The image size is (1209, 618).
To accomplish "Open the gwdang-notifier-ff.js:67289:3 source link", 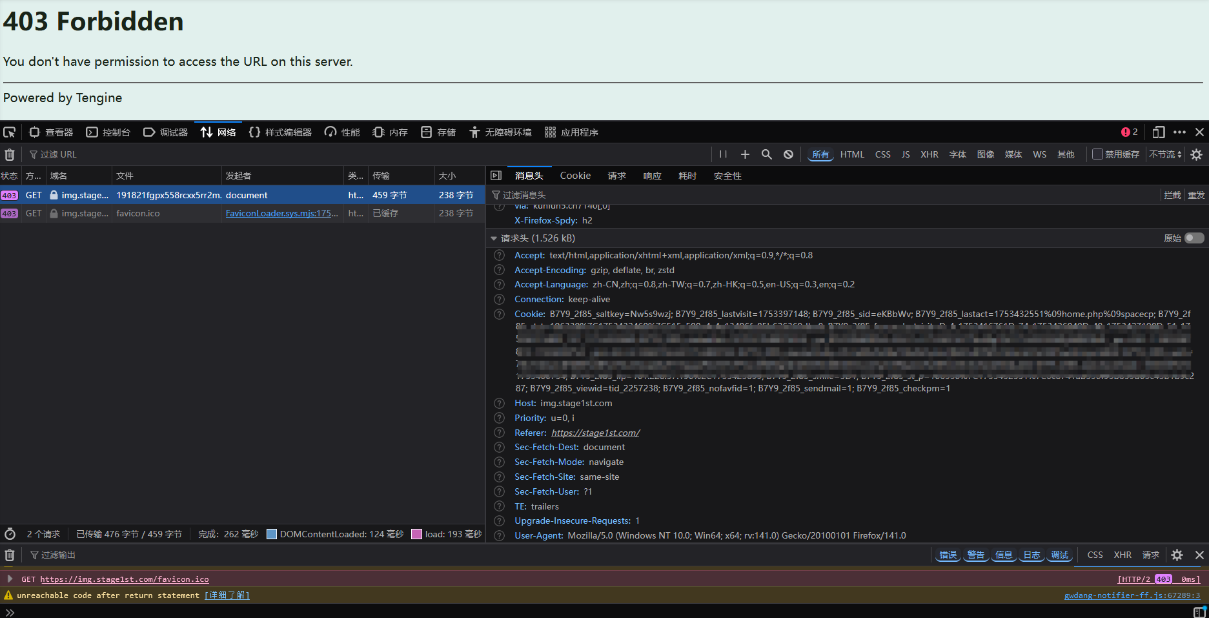I will coord(1132,595).
